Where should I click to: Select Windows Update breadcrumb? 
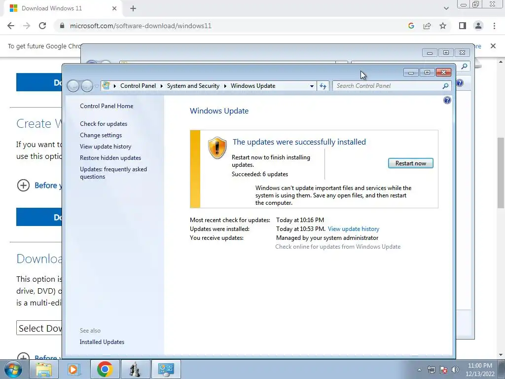(x=253, y=86)
